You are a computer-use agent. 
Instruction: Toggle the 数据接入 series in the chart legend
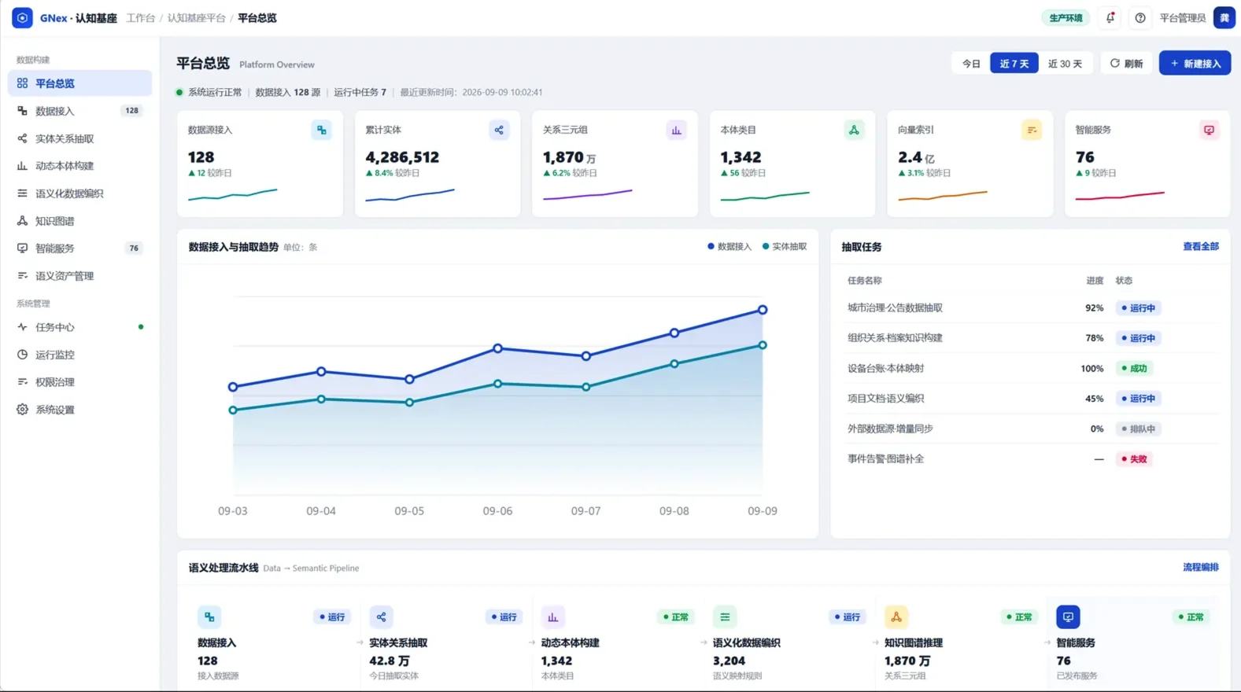(729, 247)
